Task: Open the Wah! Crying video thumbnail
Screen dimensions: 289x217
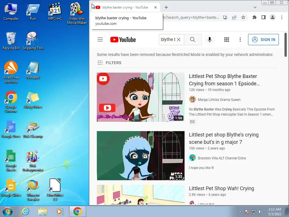Action: tap(141, 195)
